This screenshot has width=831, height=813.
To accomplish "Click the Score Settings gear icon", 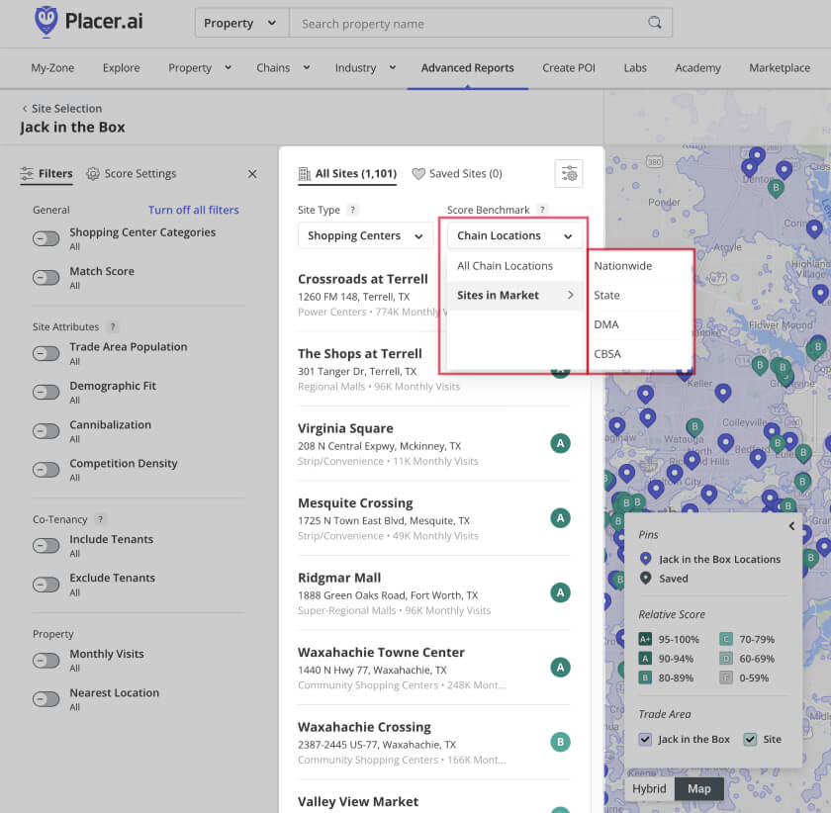I will [x=93, y=174].
